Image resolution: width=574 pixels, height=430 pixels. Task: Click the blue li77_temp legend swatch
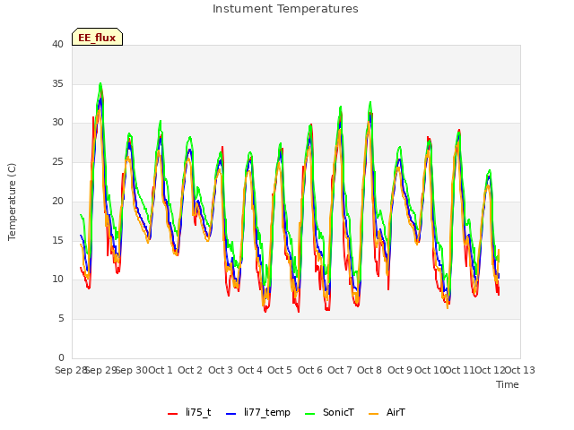[231, 414]
